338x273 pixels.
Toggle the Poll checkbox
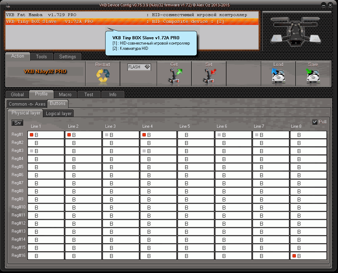[x=315, y=122]
